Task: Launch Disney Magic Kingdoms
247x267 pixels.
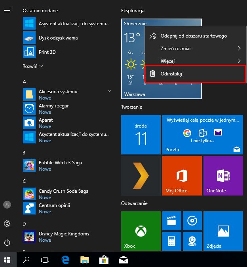Action: tap(66, 237)
